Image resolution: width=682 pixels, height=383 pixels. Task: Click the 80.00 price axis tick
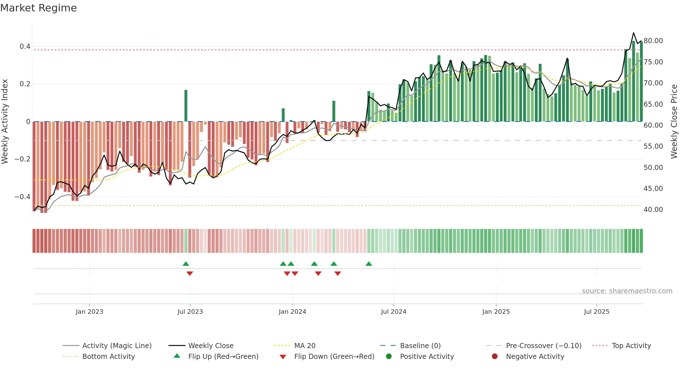(653, 41)
